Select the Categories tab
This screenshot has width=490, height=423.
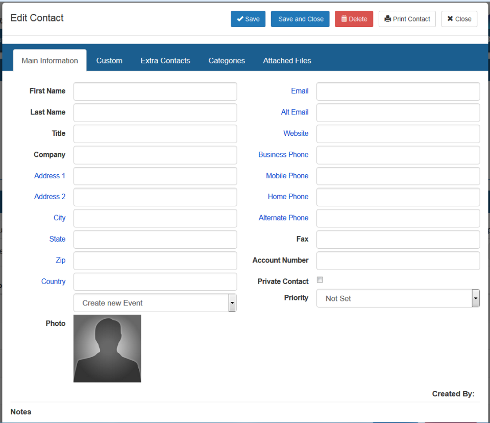[226, 60]
